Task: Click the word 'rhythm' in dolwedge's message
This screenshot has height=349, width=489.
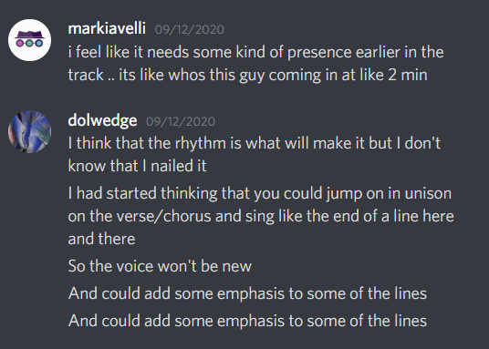Action: (201, 144)
